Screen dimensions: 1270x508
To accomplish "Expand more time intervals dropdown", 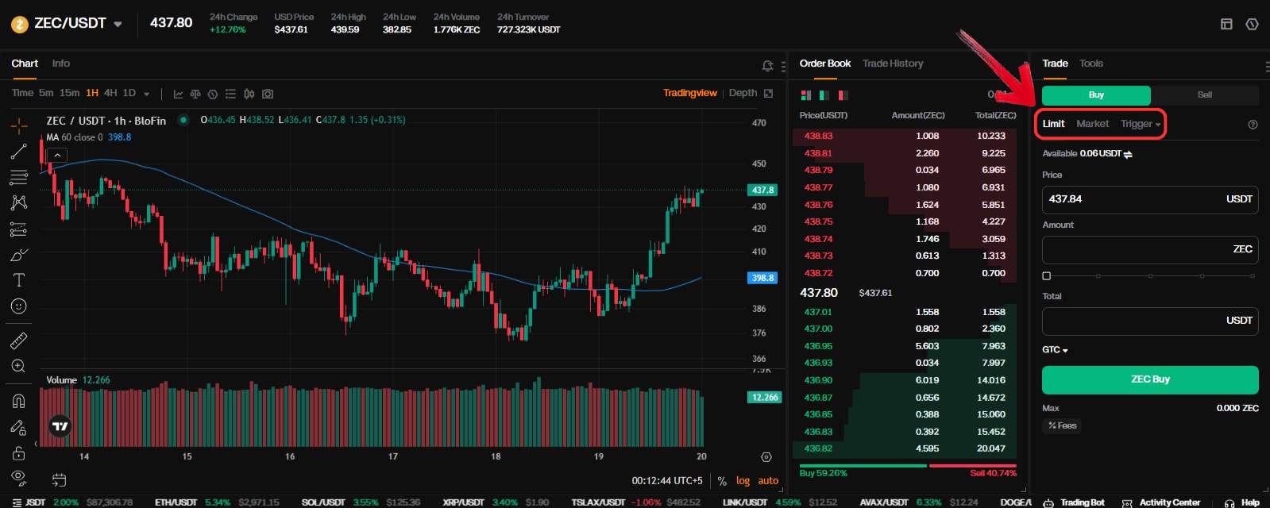I will point(147,94).
